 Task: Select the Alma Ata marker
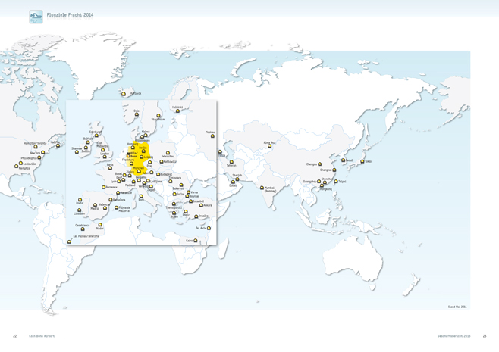269,146
